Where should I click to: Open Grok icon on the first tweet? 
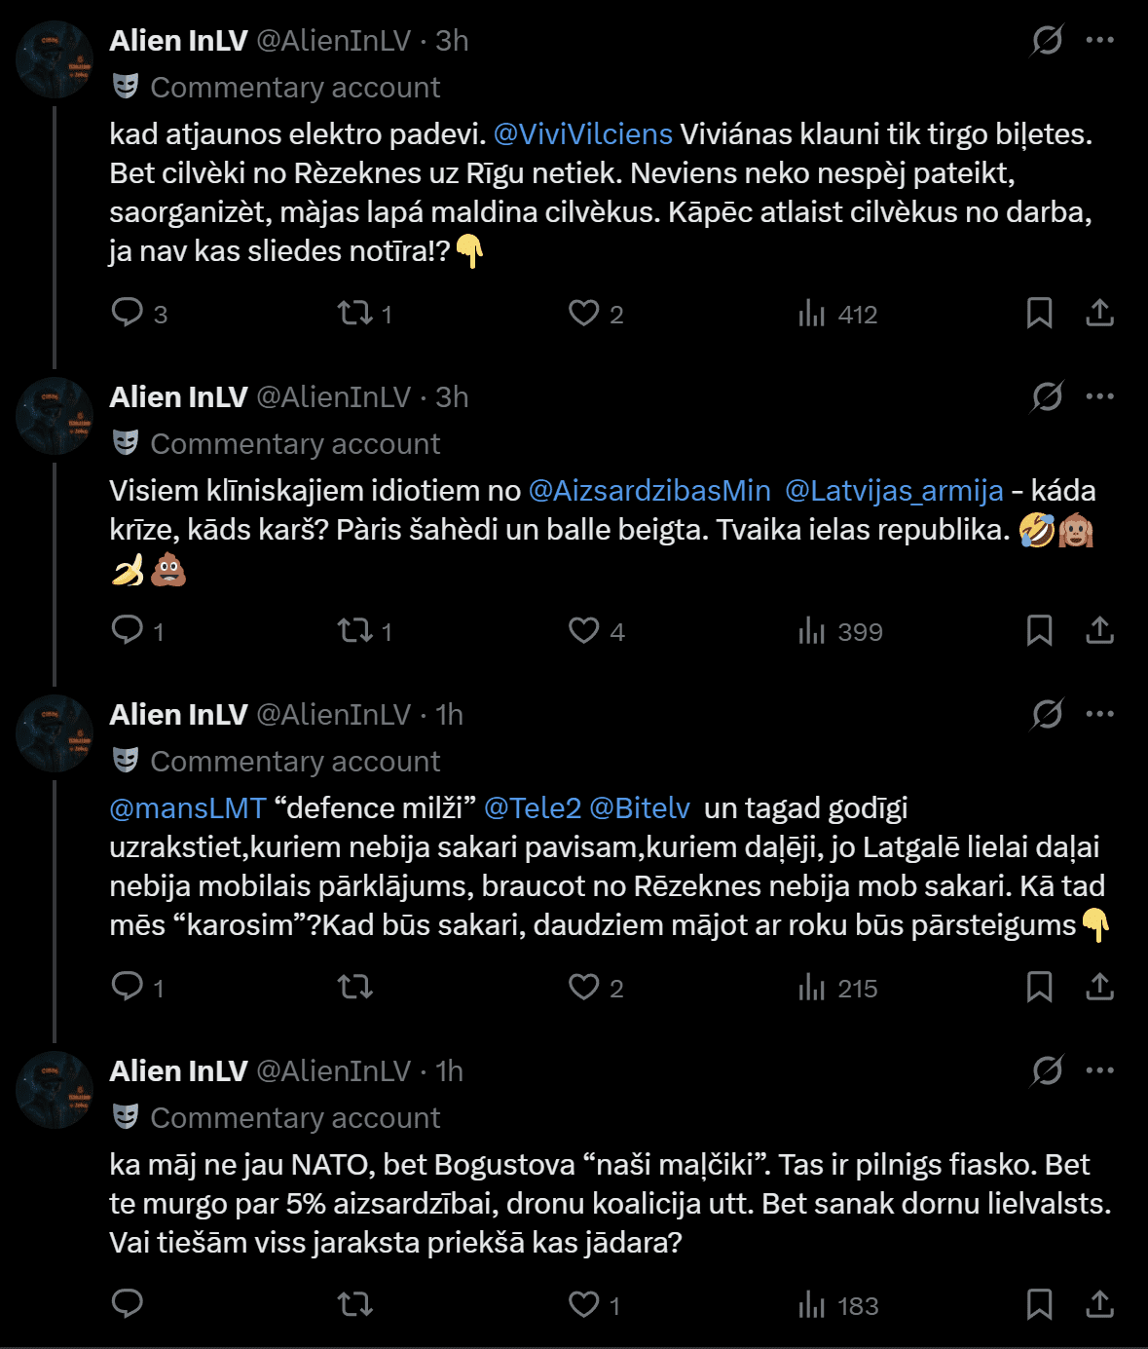pyautogui.click(x=1047, y=40)
